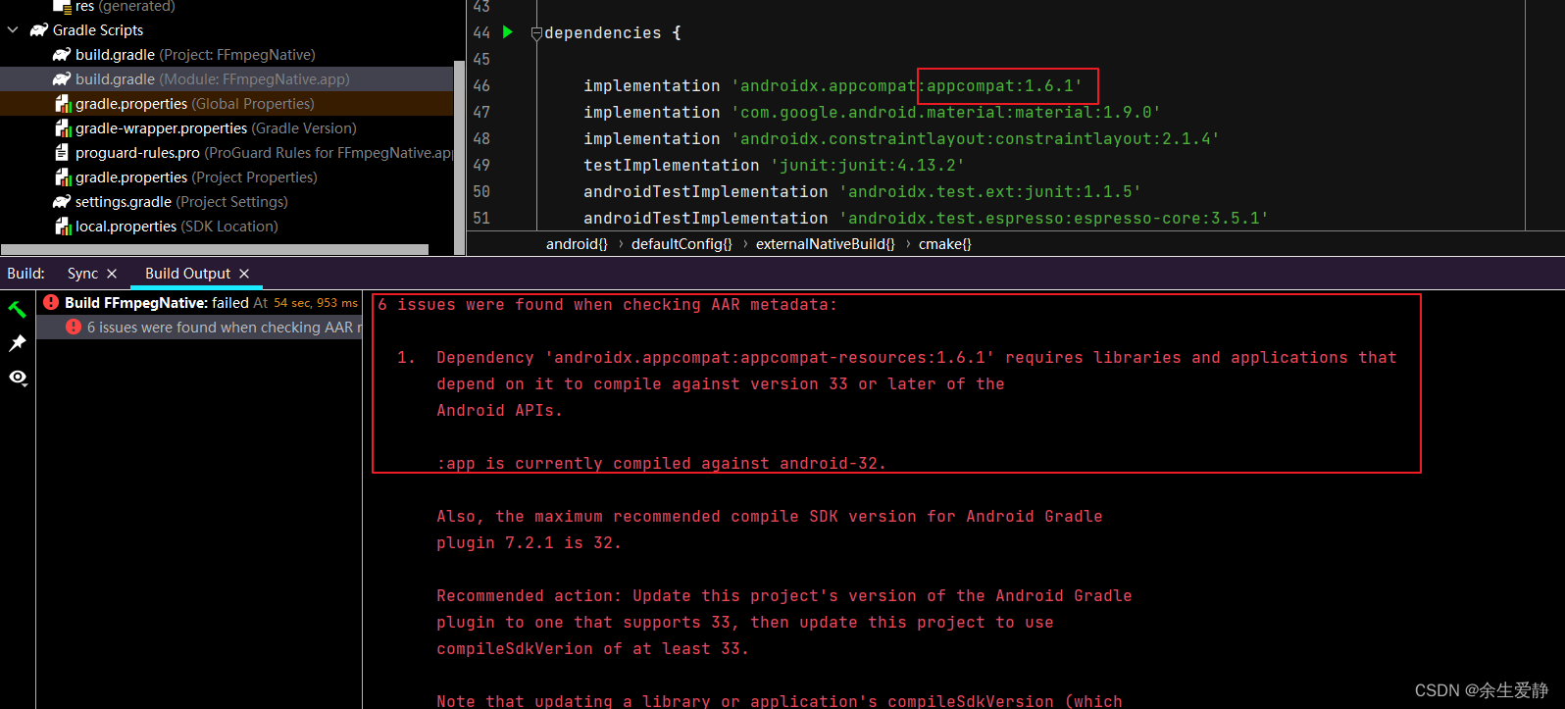Click error icon of Build FFmpegNative
Screen dimensions: 1565x709
51,303
